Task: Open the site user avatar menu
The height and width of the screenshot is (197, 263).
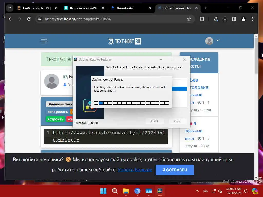Action: 212,41
